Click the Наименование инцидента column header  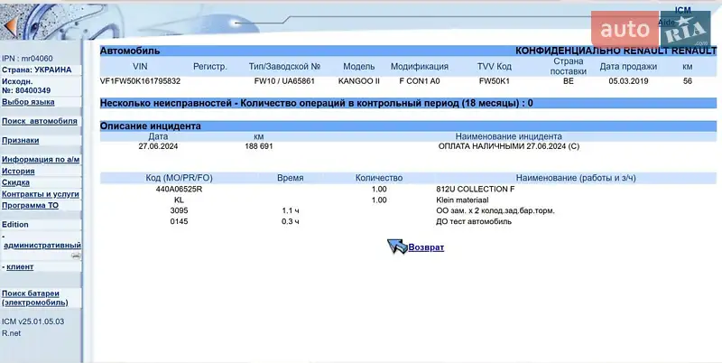(x=508, y=136)
